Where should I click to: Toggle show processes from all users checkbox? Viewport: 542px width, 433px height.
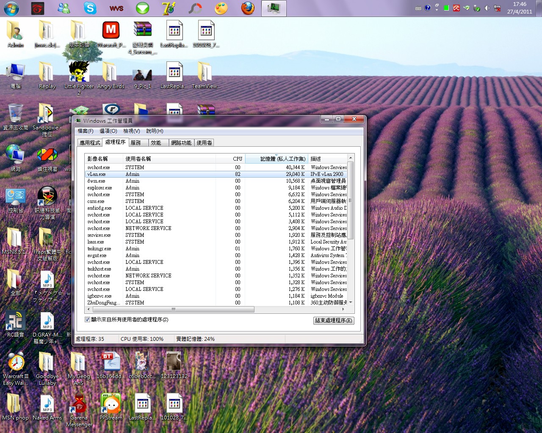pyautogui.click(x=88, y=320)
